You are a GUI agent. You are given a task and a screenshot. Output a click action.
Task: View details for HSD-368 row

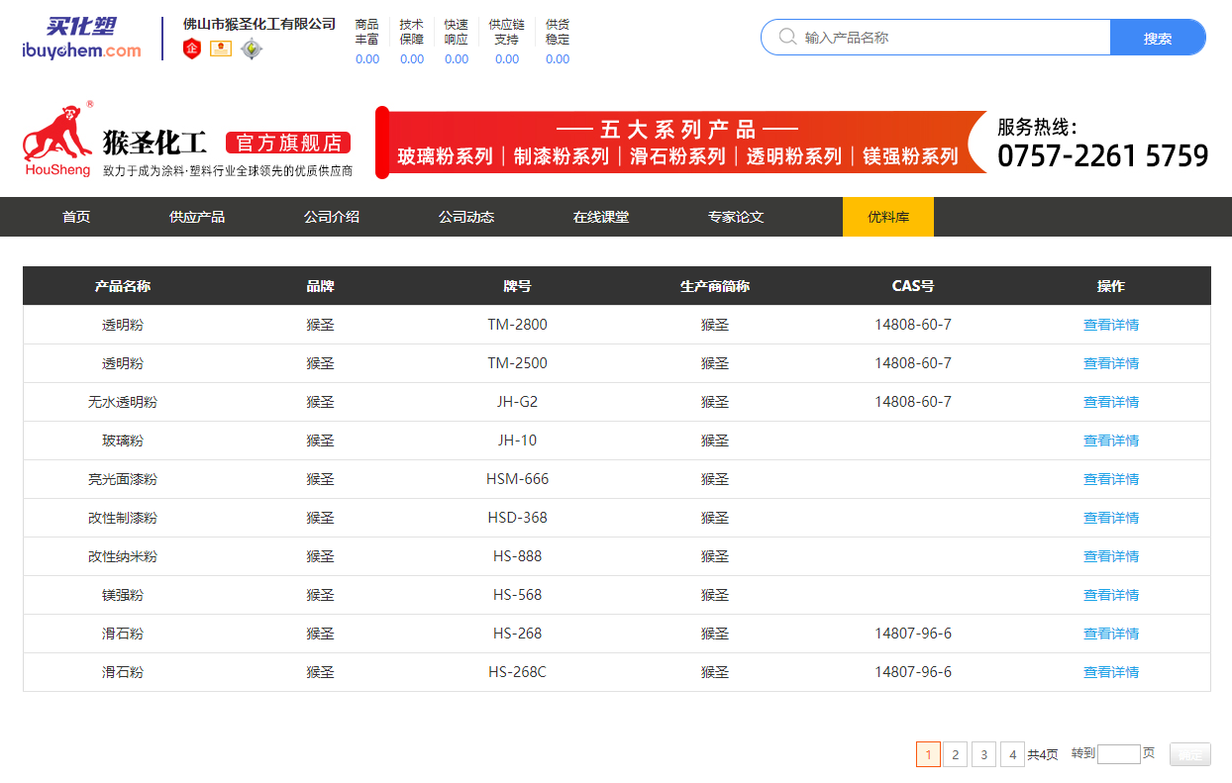[1111, 518]
